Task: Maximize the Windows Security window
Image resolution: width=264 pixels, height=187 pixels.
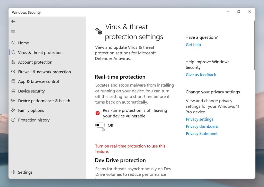Action: pos(239,12)
